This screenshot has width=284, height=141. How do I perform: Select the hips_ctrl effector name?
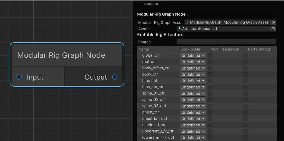[x=150, y=80]
